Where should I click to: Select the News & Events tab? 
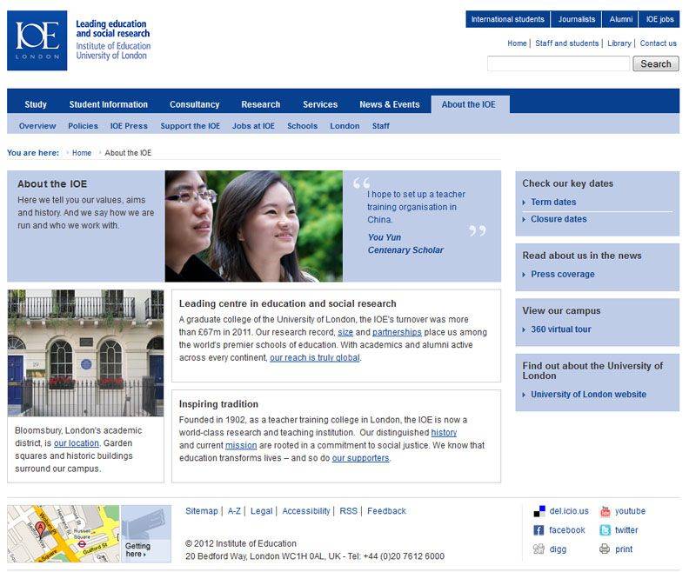click(x=389, y=104)
